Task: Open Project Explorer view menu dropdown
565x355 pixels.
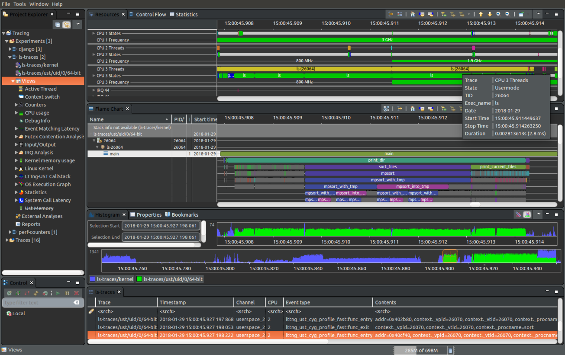Action: point(78,25)
